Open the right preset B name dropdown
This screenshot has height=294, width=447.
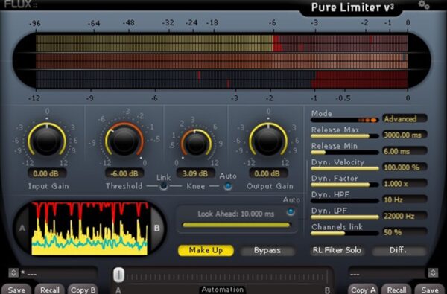coord(387,273)
